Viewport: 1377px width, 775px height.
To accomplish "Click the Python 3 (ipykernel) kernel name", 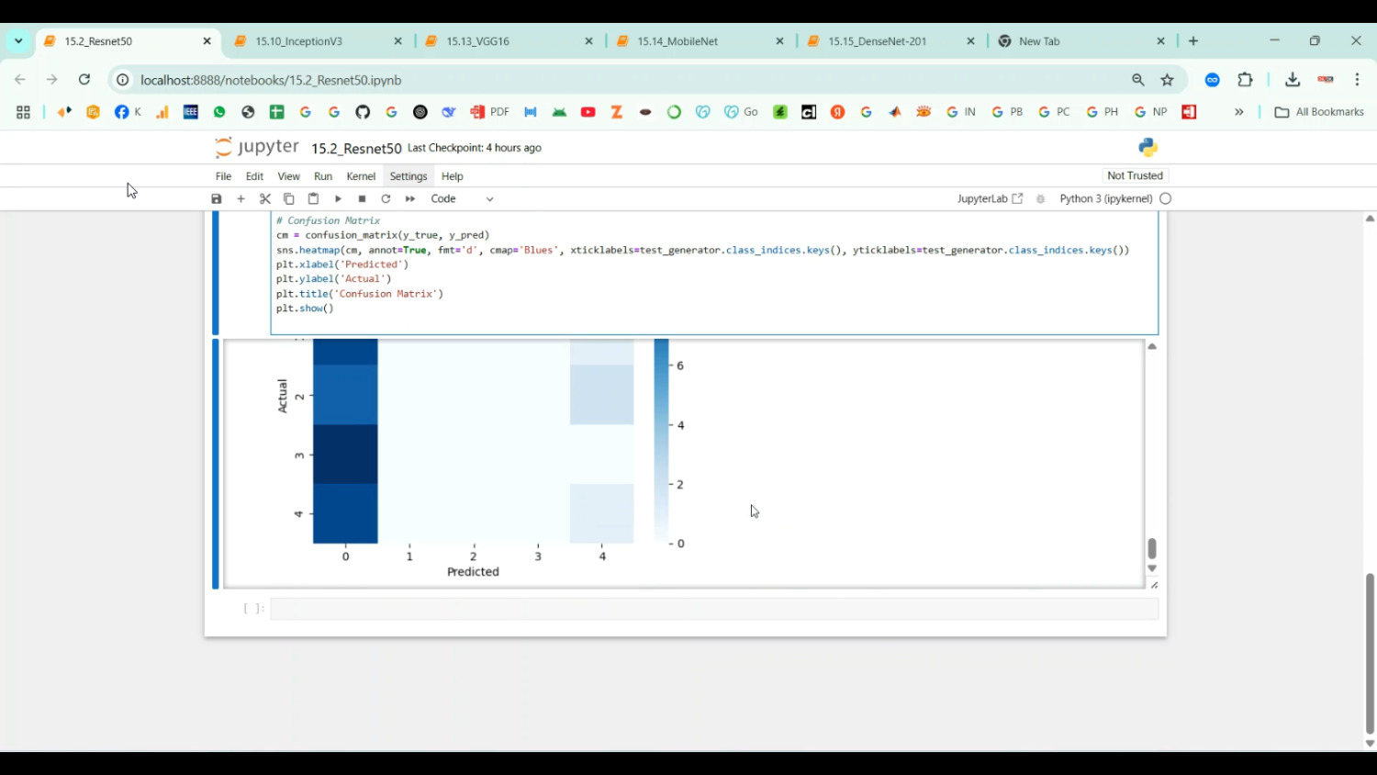I will click(1105, 199).
